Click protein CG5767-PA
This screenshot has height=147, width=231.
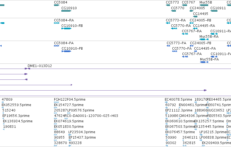(185, 57)
